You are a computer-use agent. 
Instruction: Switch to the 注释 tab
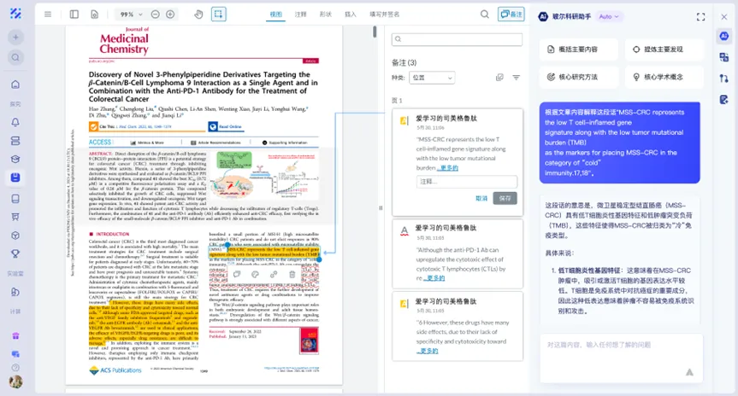tap(301, 15)
